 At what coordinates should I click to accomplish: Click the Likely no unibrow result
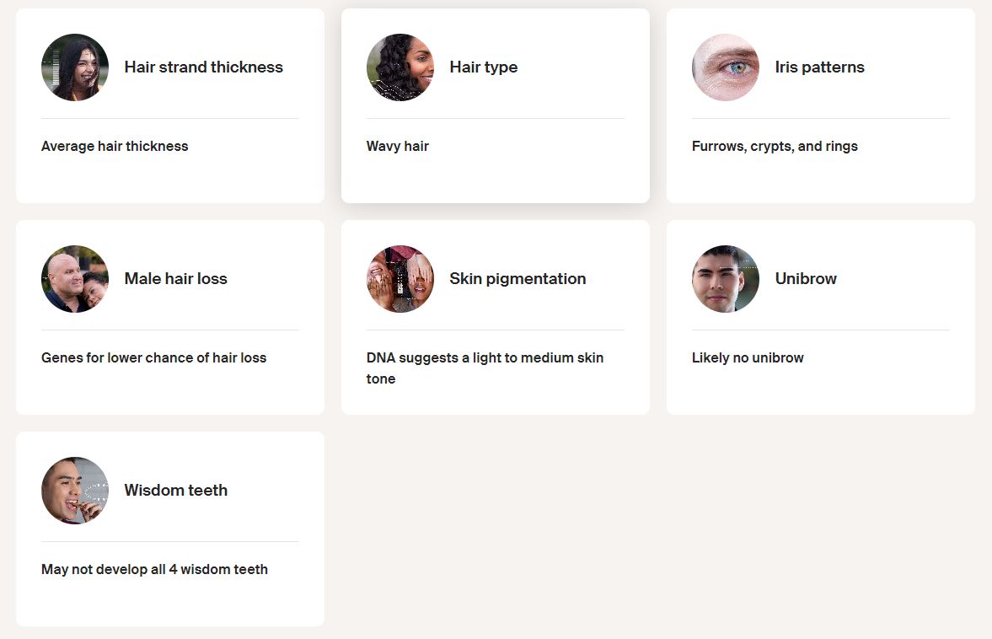(748, 357)
